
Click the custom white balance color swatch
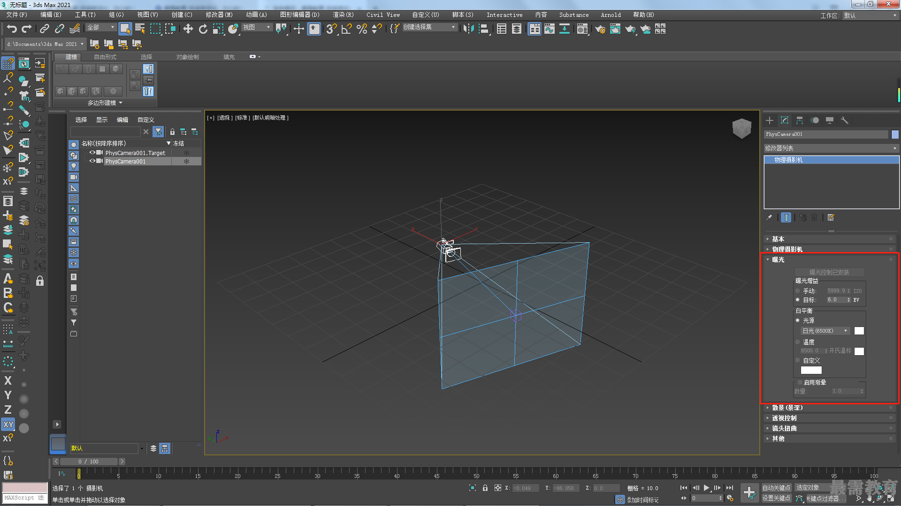click(811, 370)
